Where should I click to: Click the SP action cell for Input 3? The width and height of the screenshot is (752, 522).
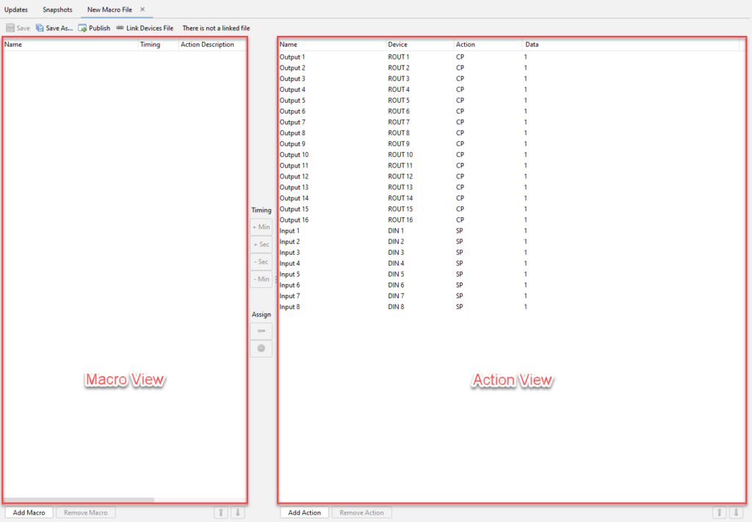pyautogui.click(x=460, y=253)
